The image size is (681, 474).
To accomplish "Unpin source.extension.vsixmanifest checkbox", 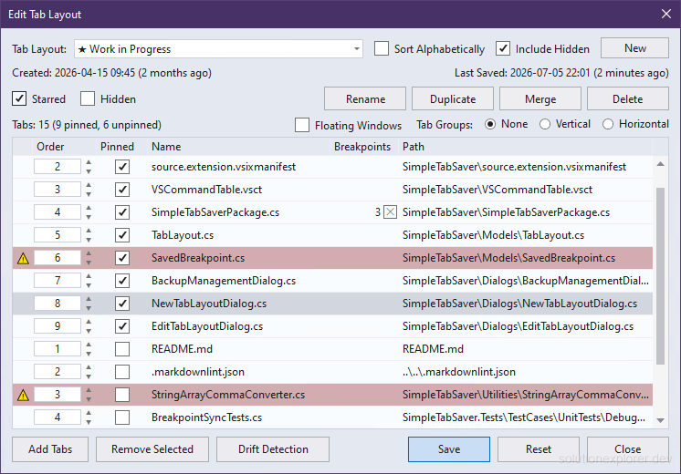I will point(122,167).
